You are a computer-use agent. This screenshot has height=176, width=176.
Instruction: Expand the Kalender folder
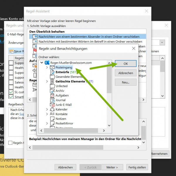[x=47, y=109]
